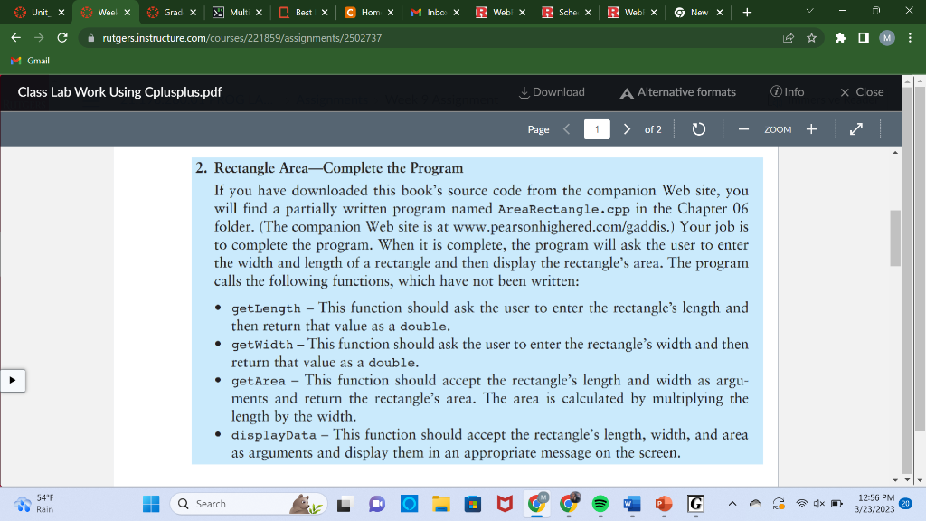
Task: Bookmark this page with the star
Action: coord(811,38)
